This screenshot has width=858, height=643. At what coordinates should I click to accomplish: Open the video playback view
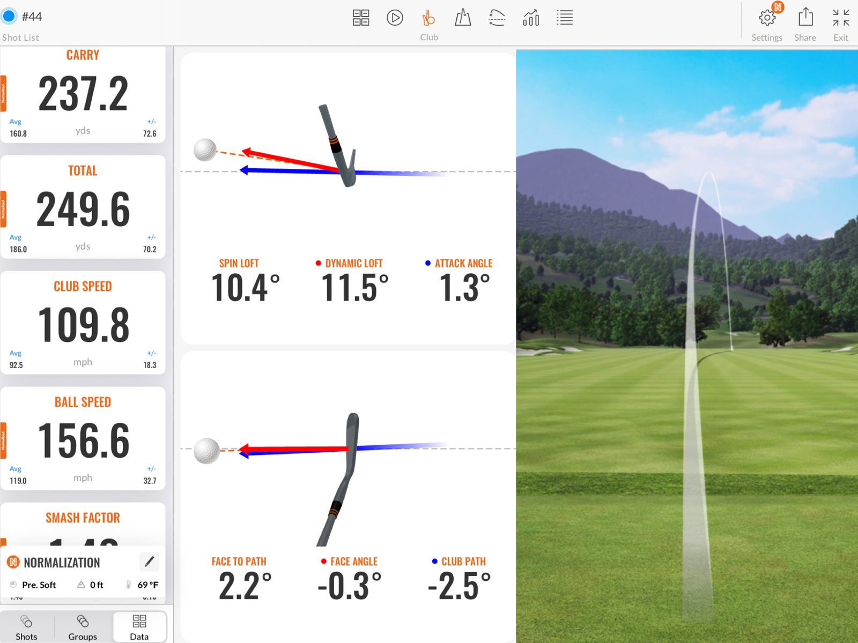click(395, 18)
